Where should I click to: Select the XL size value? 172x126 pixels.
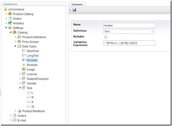33,107
